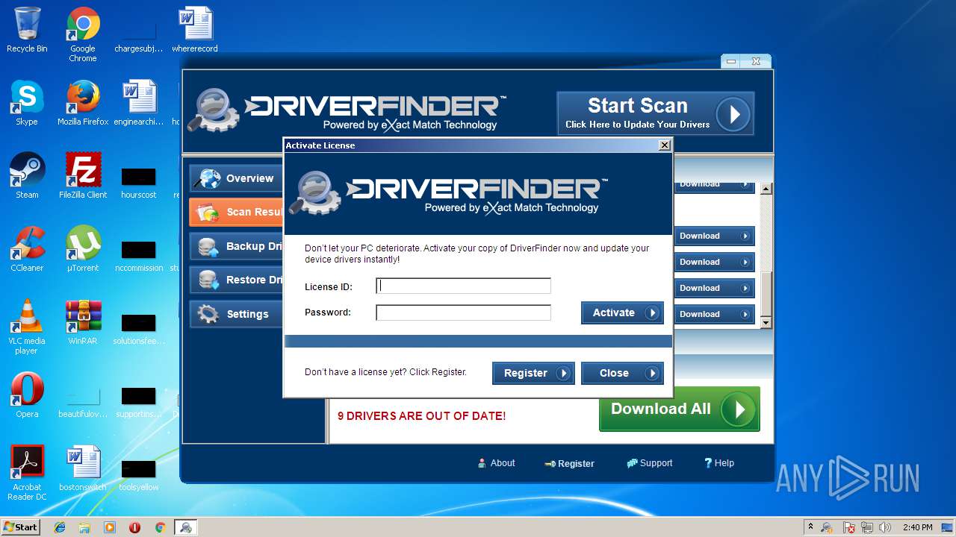Open enginearchi Word document icon
Screen dimensions: 956x537
point(139,103)
